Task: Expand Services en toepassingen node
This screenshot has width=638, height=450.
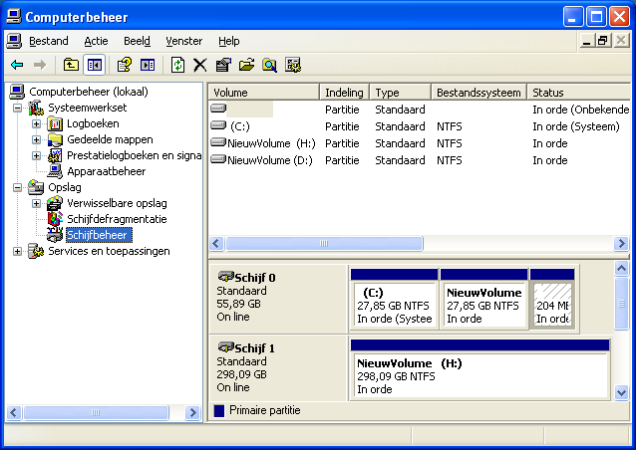Action: coord(17,251)
